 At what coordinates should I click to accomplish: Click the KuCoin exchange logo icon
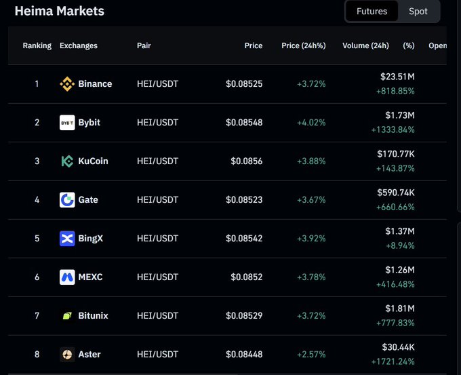click(x=67, y=161)
